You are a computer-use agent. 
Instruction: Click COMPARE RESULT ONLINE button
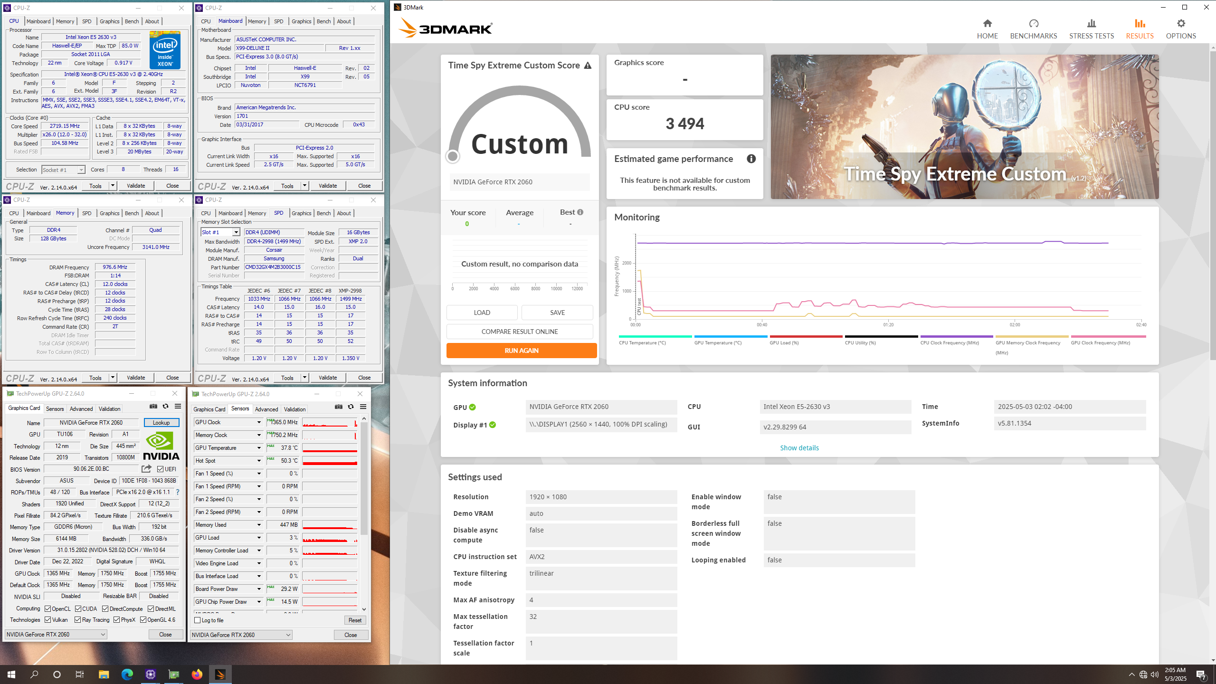point(520,332)
